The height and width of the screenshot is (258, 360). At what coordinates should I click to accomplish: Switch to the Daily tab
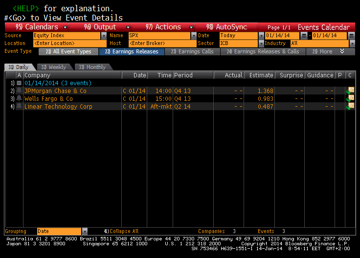click(19, 67)
